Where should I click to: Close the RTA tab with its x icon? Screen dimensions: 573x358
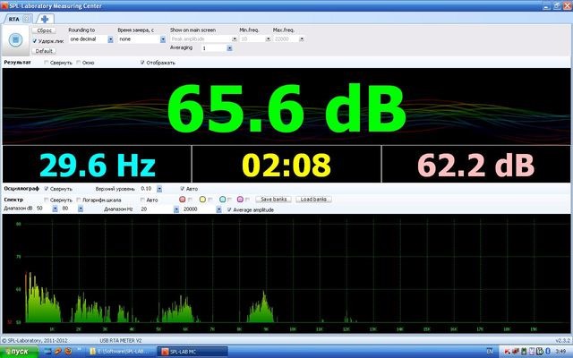tap(27, 19)
